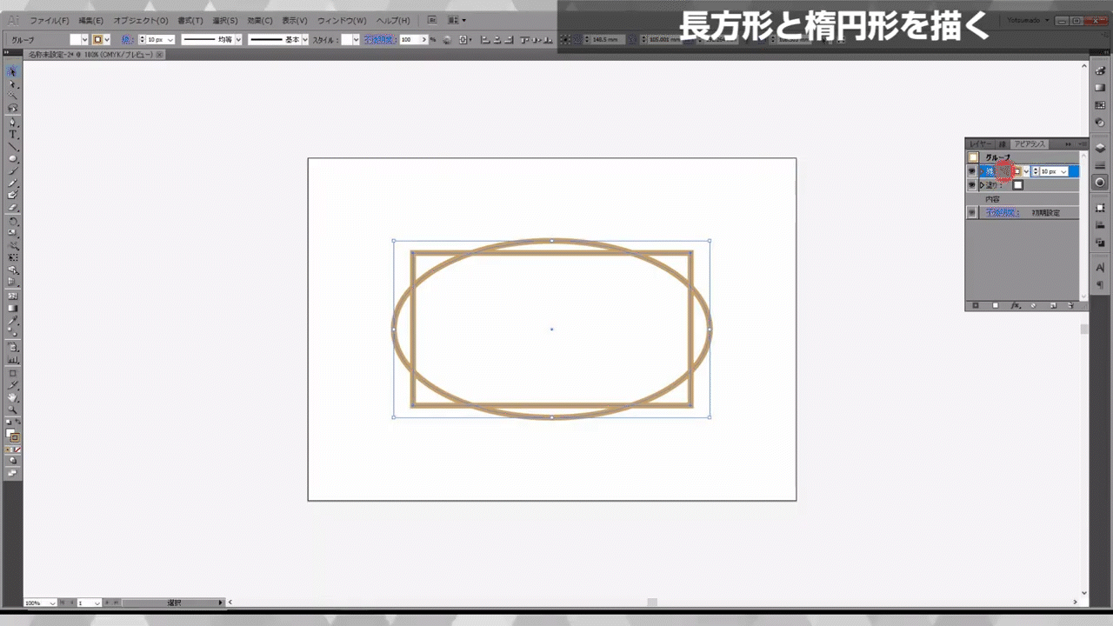Click the 不透明度 link in the Appearance panel
The height and width of the screenshot is (626, 1113).
(1002, 211)
